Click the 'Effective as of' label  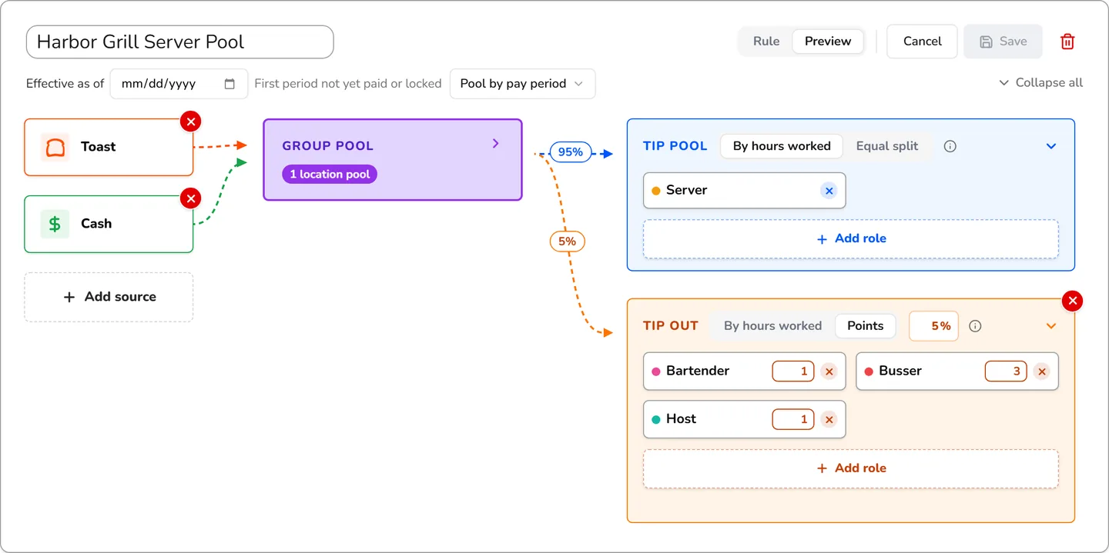click(x=65, y=84)
